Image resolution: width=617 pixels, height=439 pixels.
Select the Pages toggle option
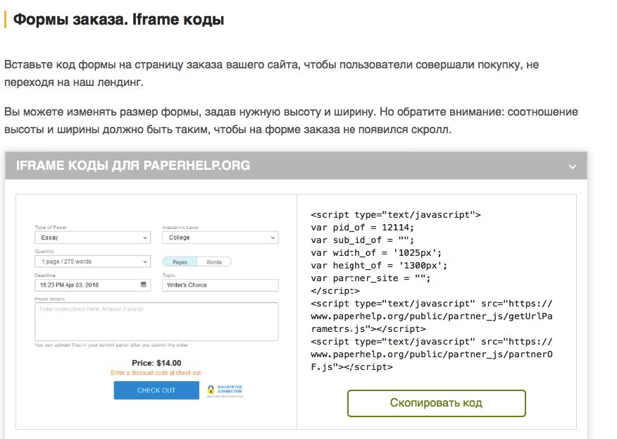click(180, 262)
